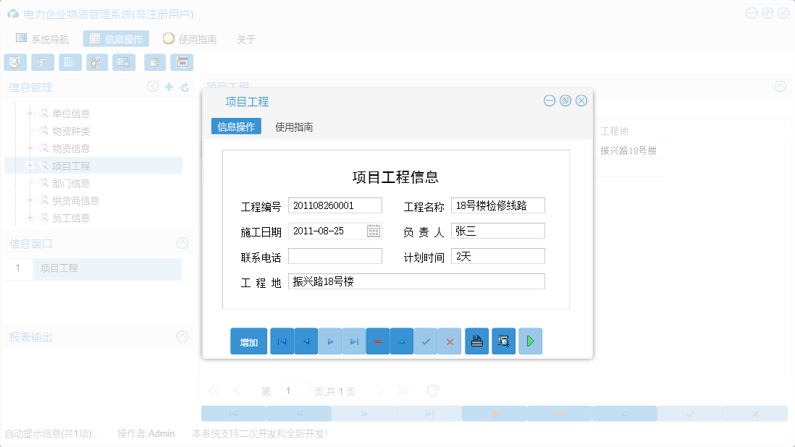Click the green run arrow in the dialog

(530, 341)
